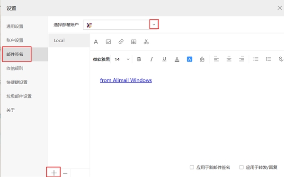The height and width of the screenshot is (177, 284).
Task: Open the 关于 section
Action: (10, 110)
